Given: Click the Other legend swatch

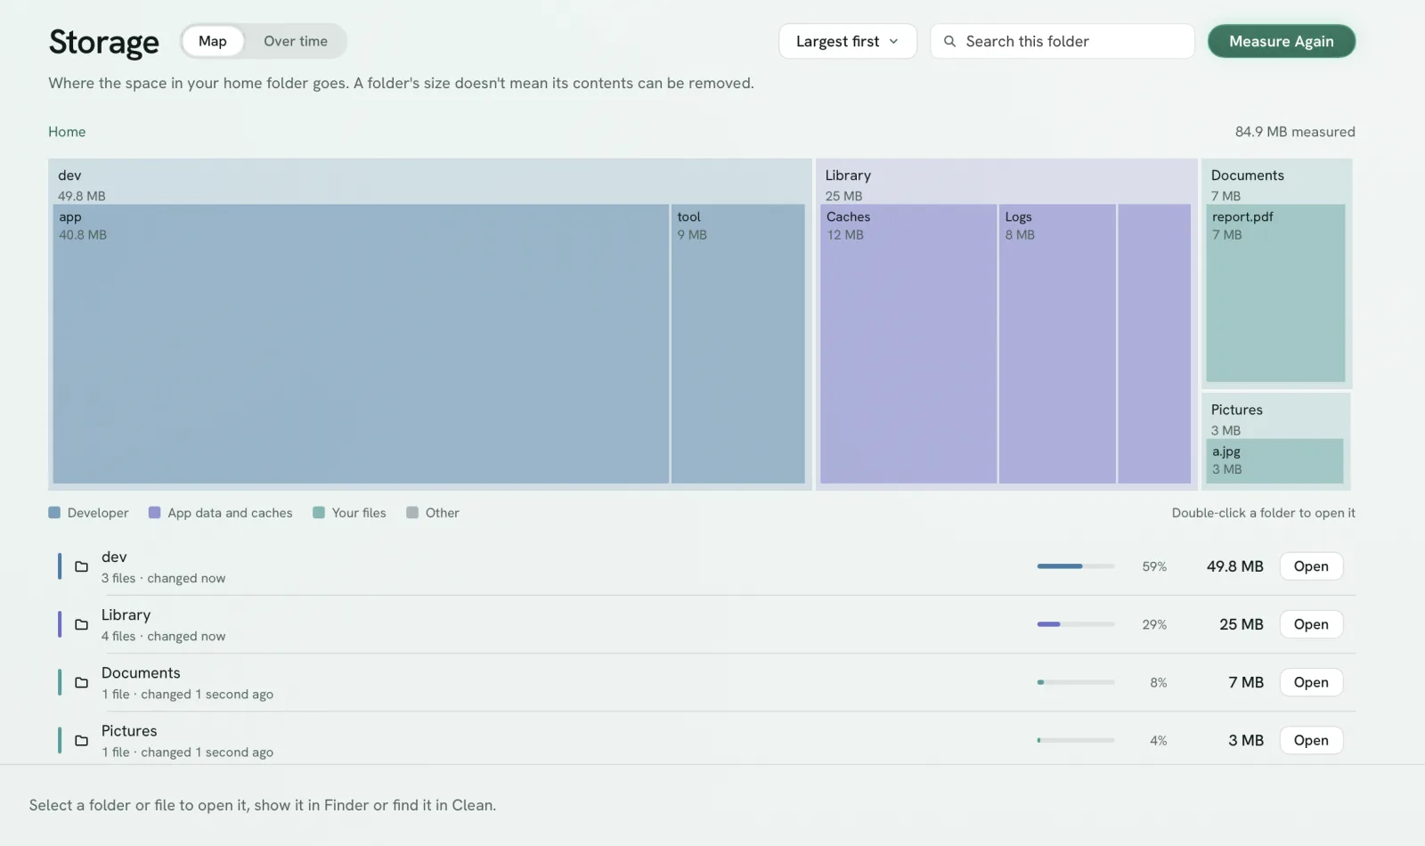Looking at the screenshot, I should coord(412,513).
